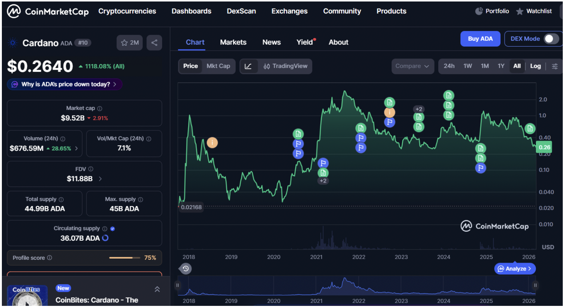Click the 2M watchlist star button
This screenshot has width=565, height=307.
tap(129, 42)
